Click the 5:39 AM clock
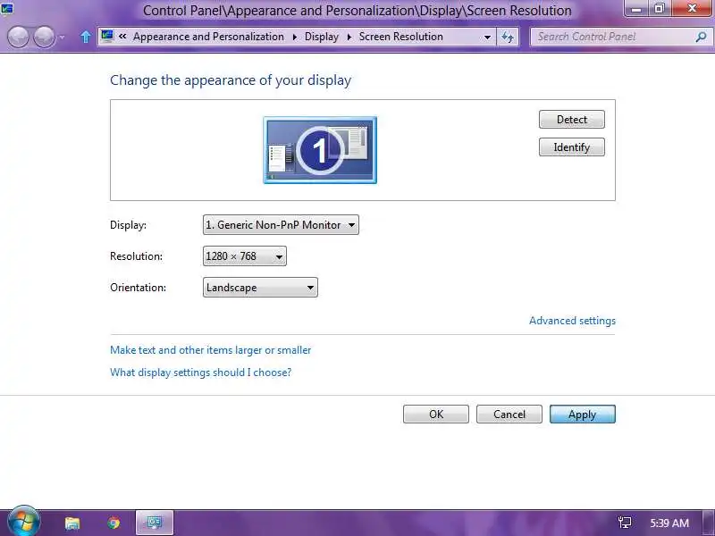The height and width of the screenshot is (536, 715). click(669, 523)
